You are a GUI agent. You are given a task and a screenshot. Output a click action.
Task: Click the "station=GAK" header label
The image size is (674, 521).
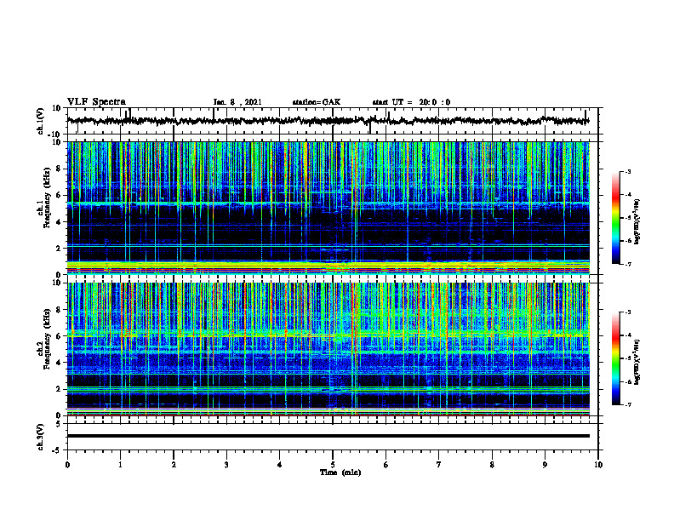[317, 102]
